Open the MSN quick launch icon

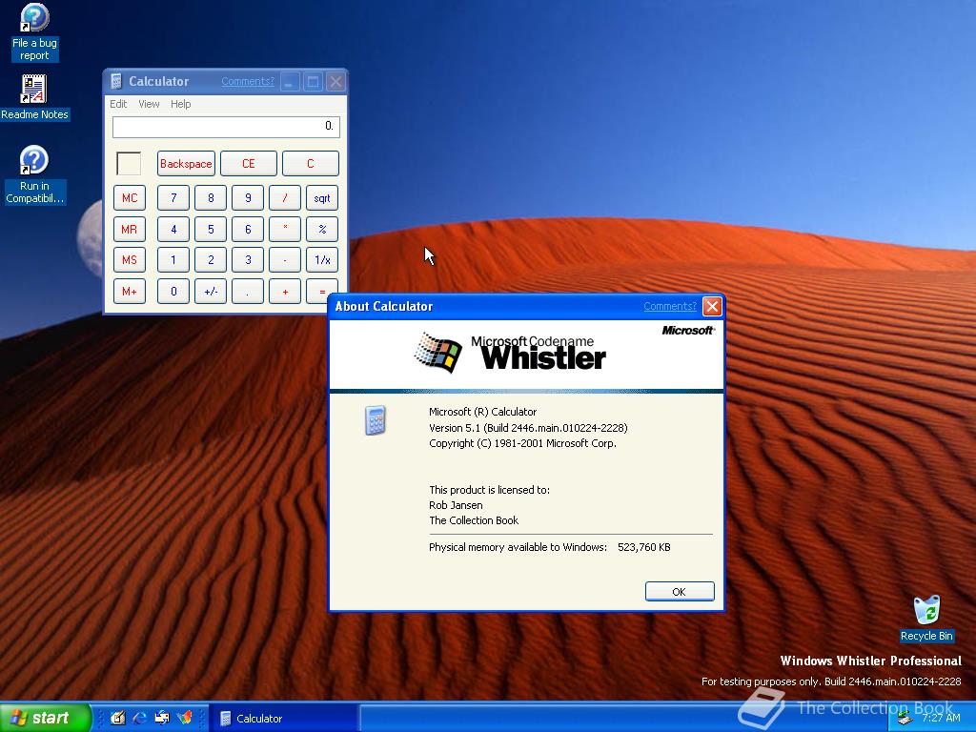[185, 718]
